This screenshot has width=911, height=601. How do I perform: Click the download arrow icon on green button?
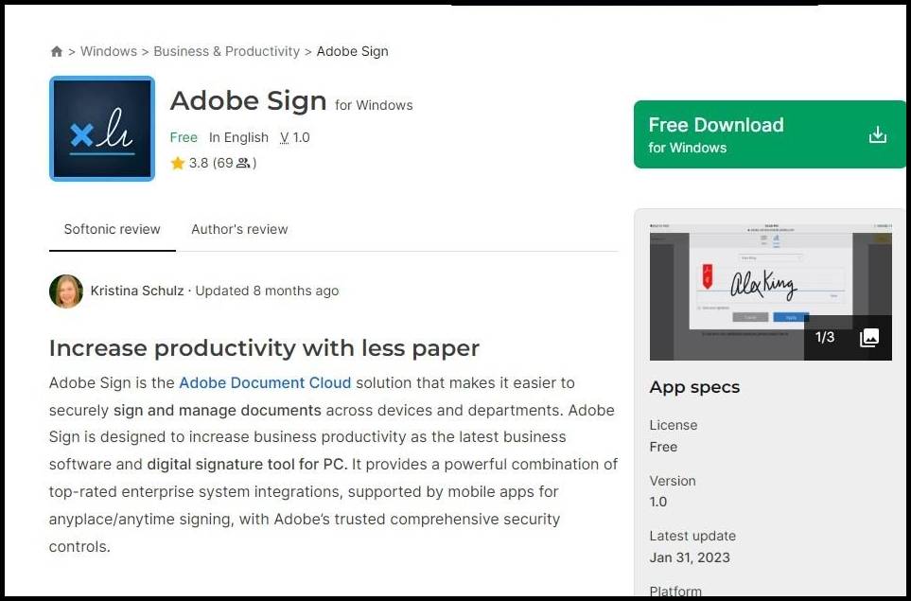click(877, 134)
